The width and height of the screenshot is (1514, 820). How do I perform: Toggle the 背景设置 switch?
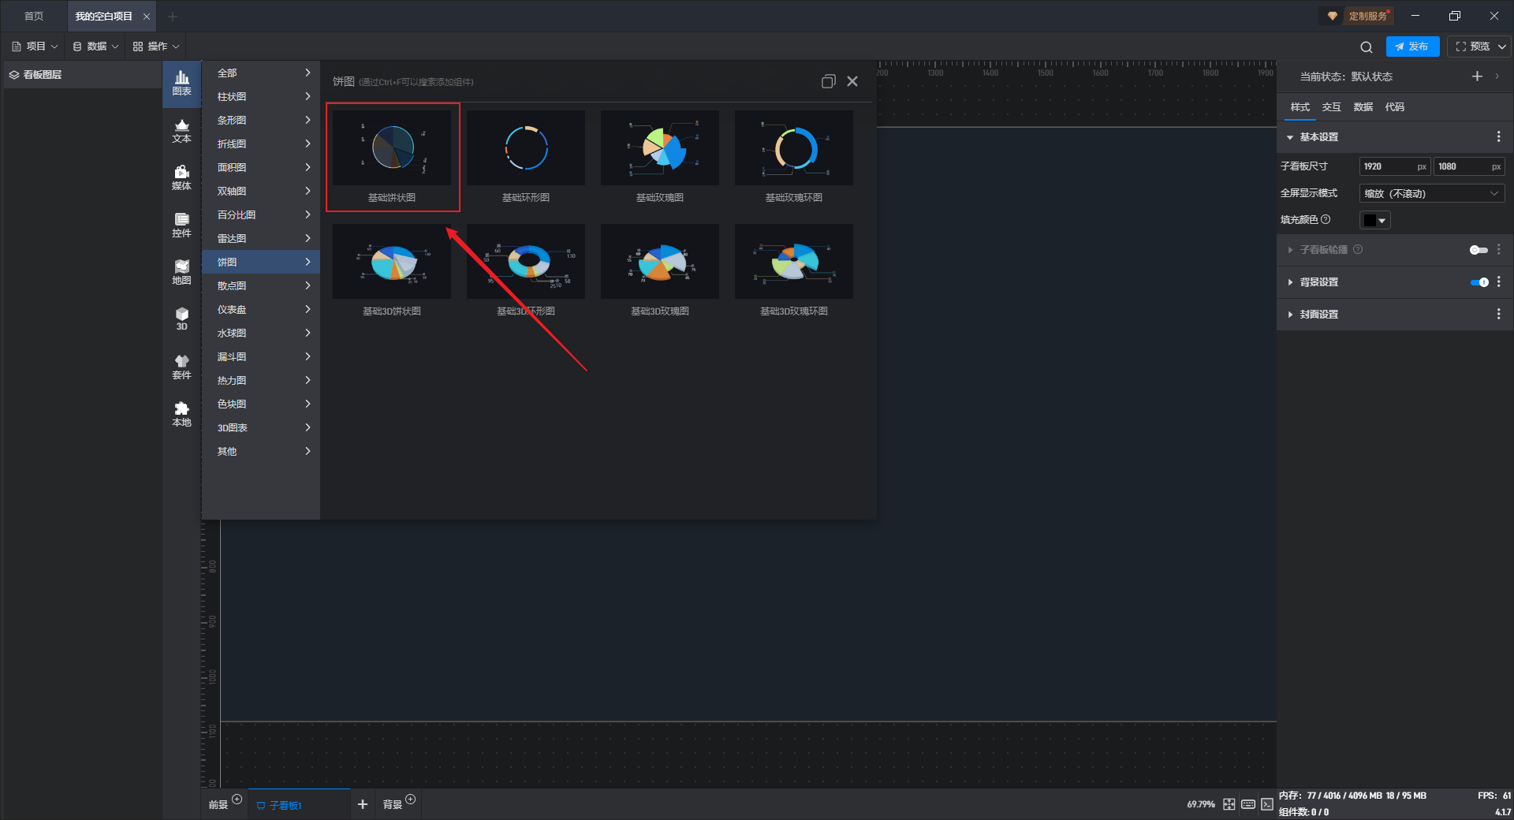pos(1479,282)
